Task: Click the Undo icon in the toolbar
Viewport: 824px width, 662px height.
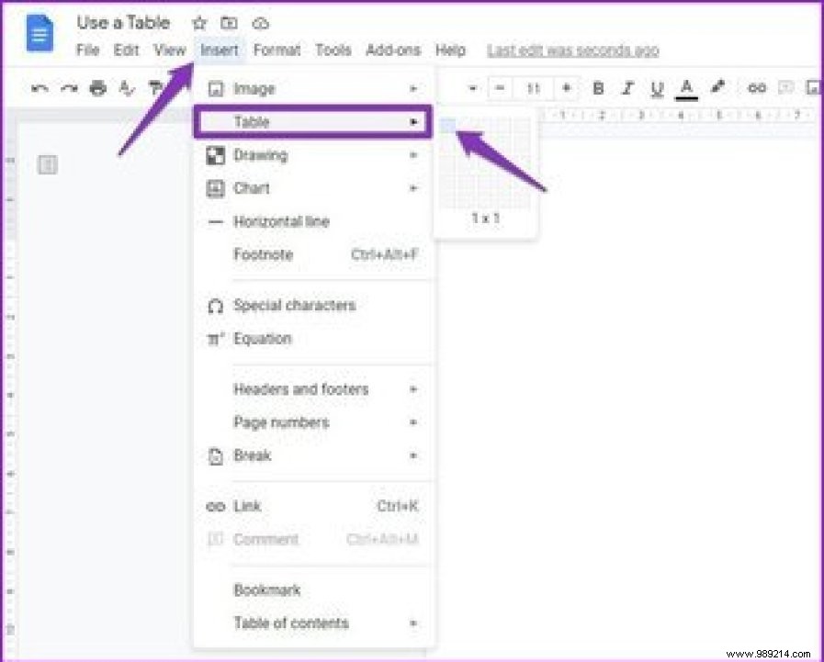Action: [x=39, y=88]
